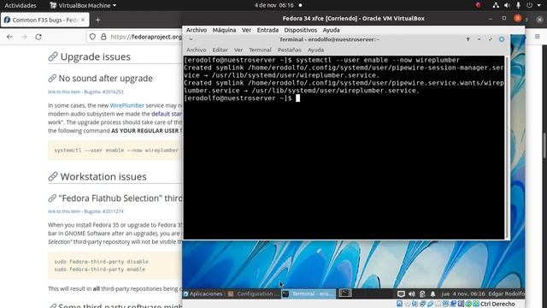Click 'sudo fedora-third-party disable' code line
Screen dimensions: 547x308
(101, 262)
